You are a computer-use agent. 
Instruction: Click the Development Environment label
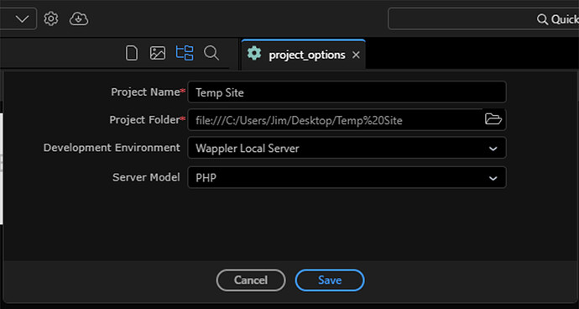(x=112, y=148)
